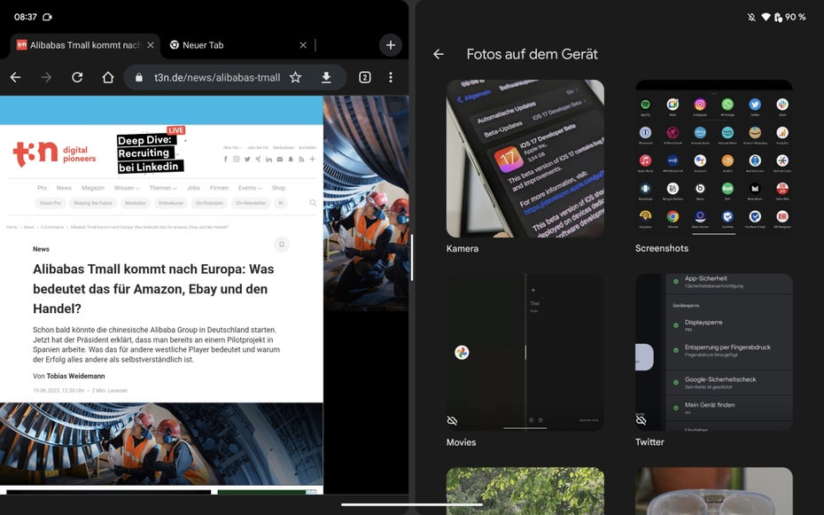Click the newsletter envelope icon
The image size is (824, 515).
tap(280, 159)
